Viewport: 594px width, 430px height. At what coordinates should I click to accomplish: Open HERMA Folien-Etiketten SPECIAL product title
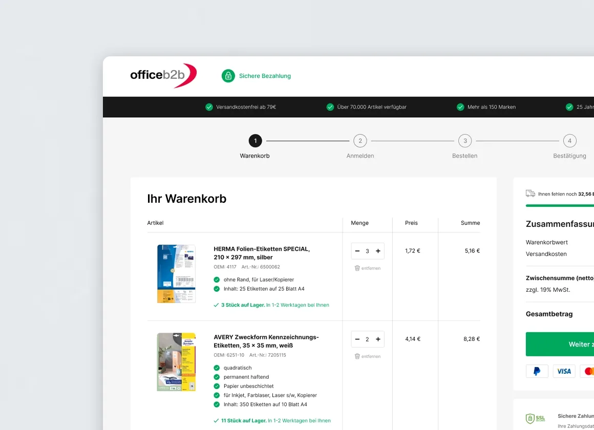[x=262, y=253]
